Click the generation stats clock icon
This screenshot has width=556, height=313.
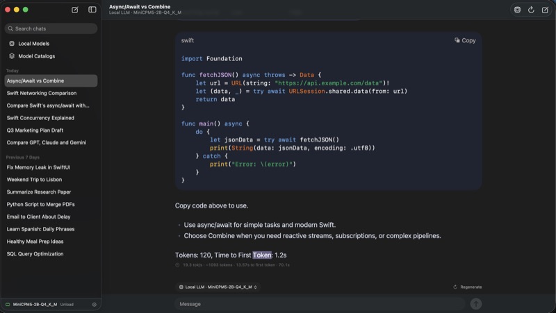click(x=177, y=265)
